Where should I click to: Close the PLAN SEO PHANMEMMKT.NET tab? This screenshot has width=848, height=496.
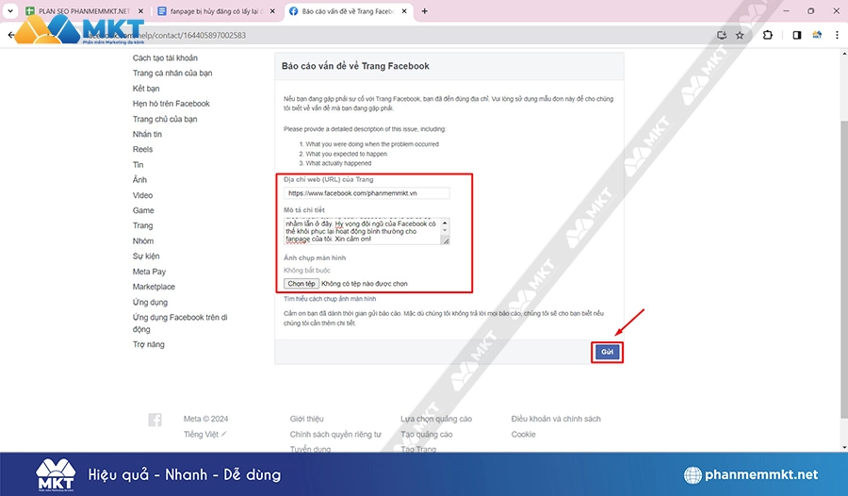click(x=140, y=10)
